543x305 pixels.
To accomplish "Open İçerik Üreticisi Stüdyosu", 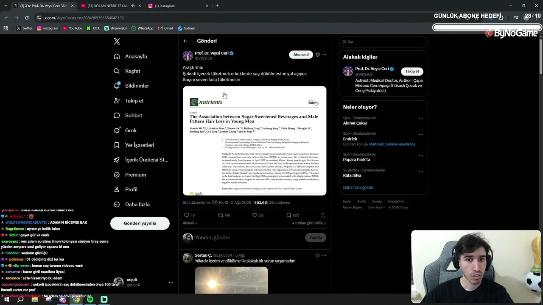I will 141,160.
